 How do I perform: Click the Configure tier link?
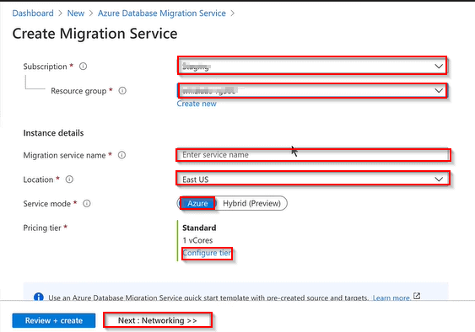pyautogui.click(x=207, y=253)
